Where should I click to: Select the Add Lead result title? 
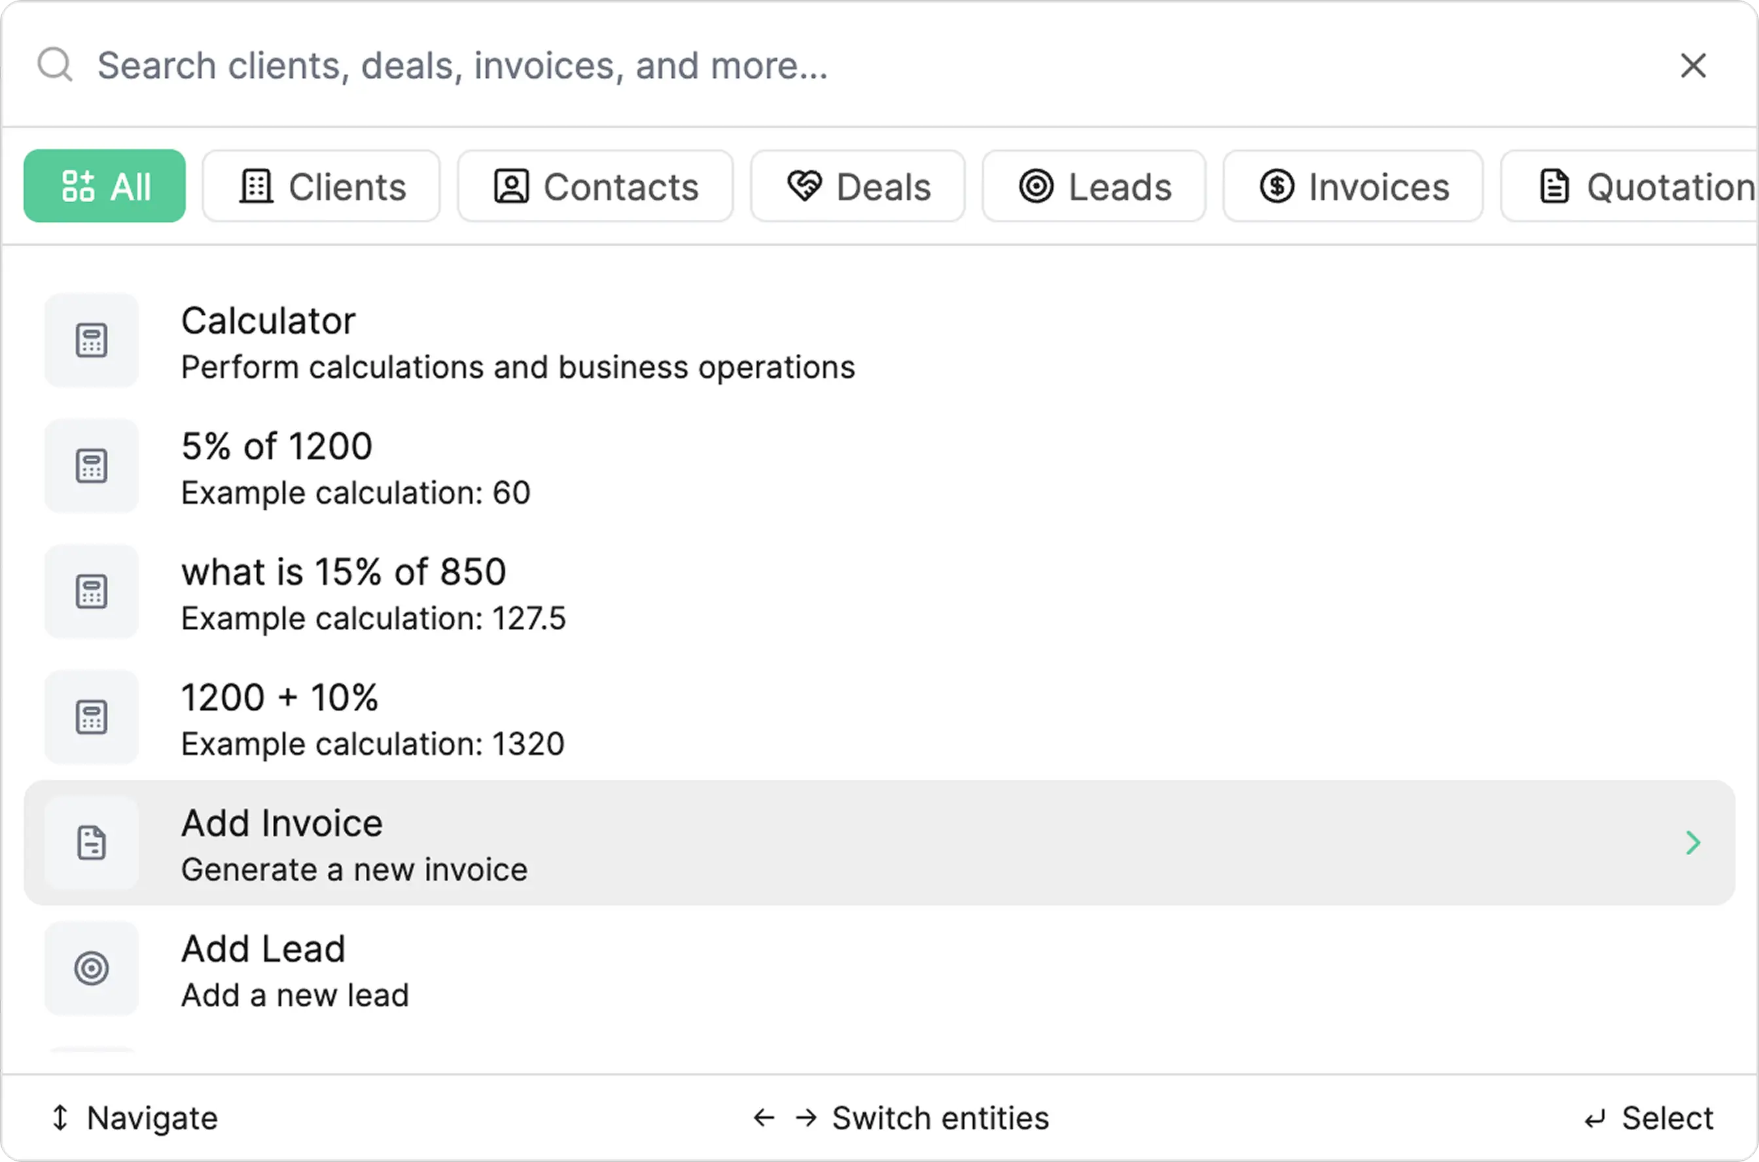pyautogui.click(x=263, y=949)
